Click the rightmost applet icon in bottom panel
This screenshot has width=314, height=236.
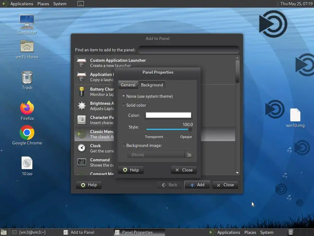coord(291,232)
